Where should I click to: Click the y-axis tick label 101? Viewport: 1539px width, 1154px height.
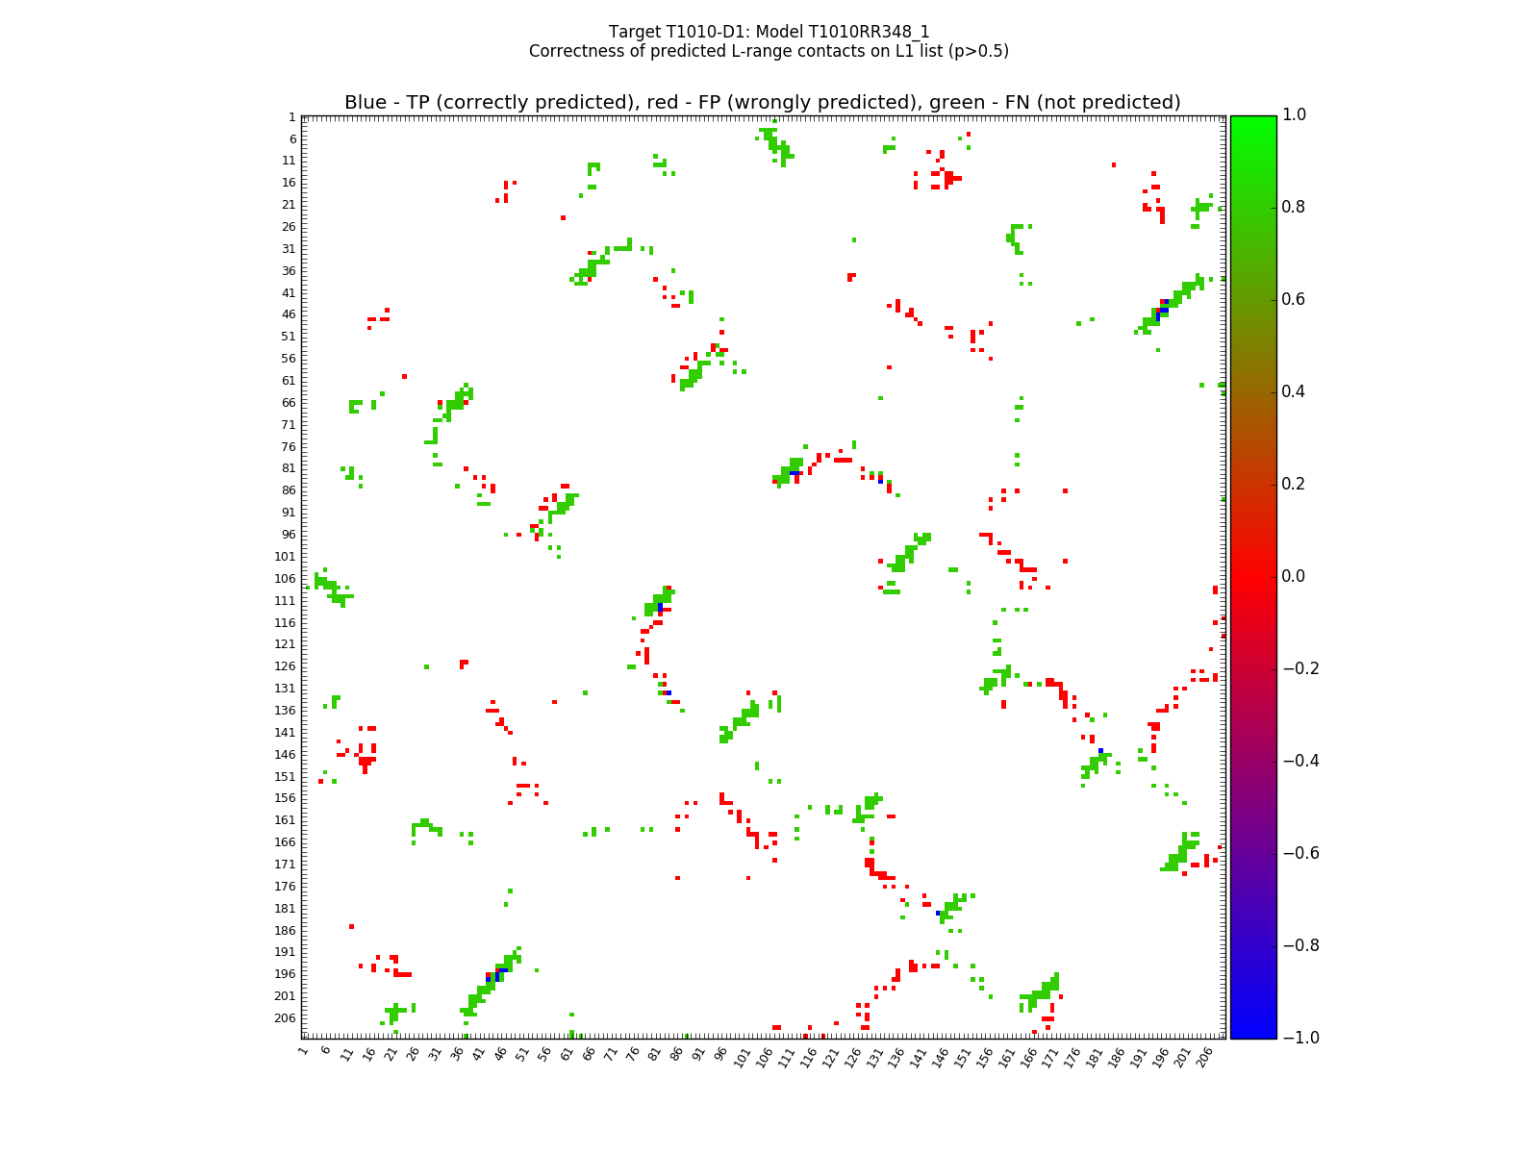[285, 557]
